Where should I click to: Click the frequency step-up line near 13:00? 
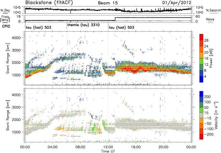pos(115,19)
